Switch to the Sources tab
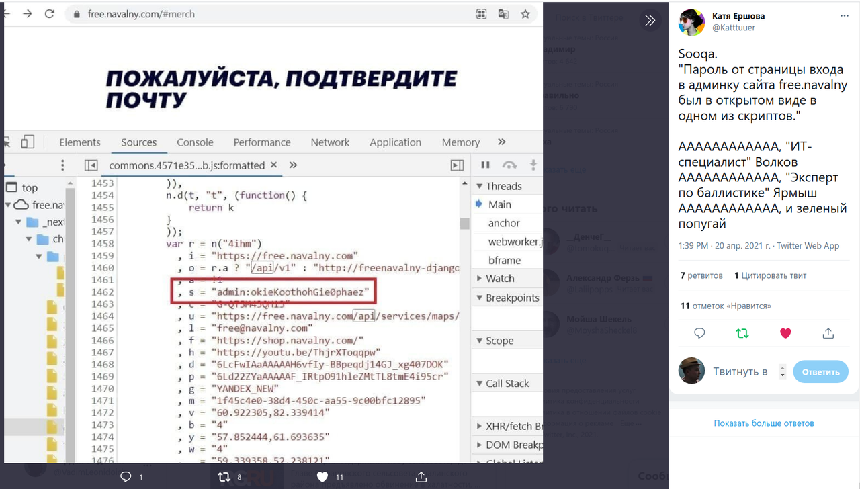This screenshot has height=489, width=860. tap(139, 142)
